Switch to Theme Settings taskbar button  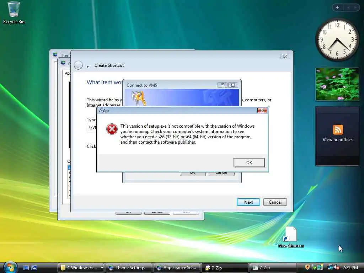tap(129, 268)
